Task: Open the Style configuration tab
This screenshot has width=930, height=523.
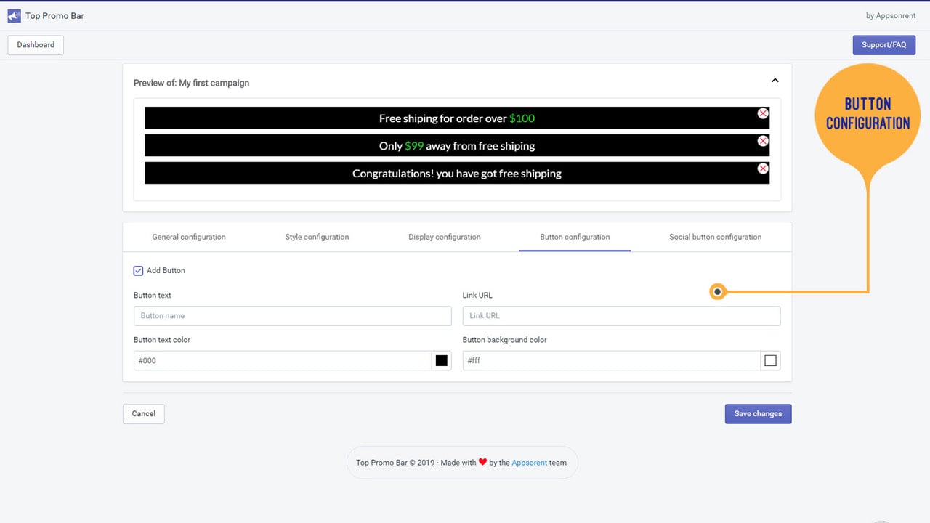Action: coord(317,237)
